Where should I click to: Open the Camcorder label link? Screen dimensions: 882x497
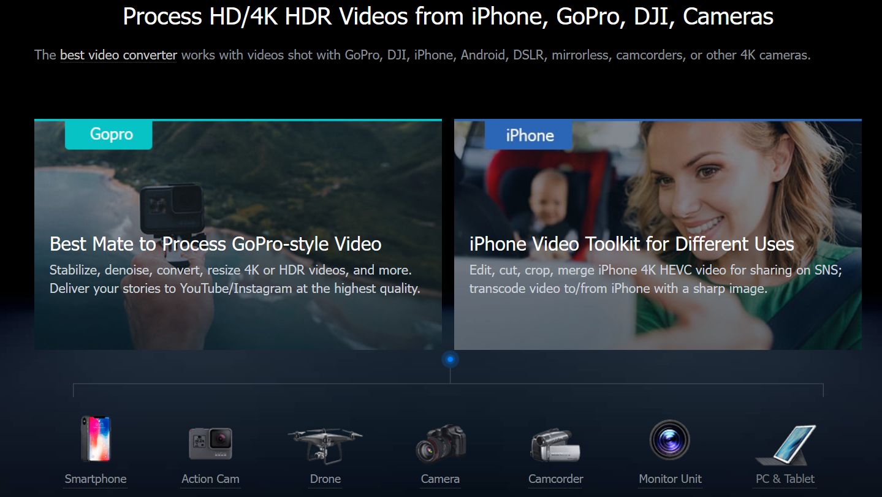pyautogui.click(x=556, y=479)
